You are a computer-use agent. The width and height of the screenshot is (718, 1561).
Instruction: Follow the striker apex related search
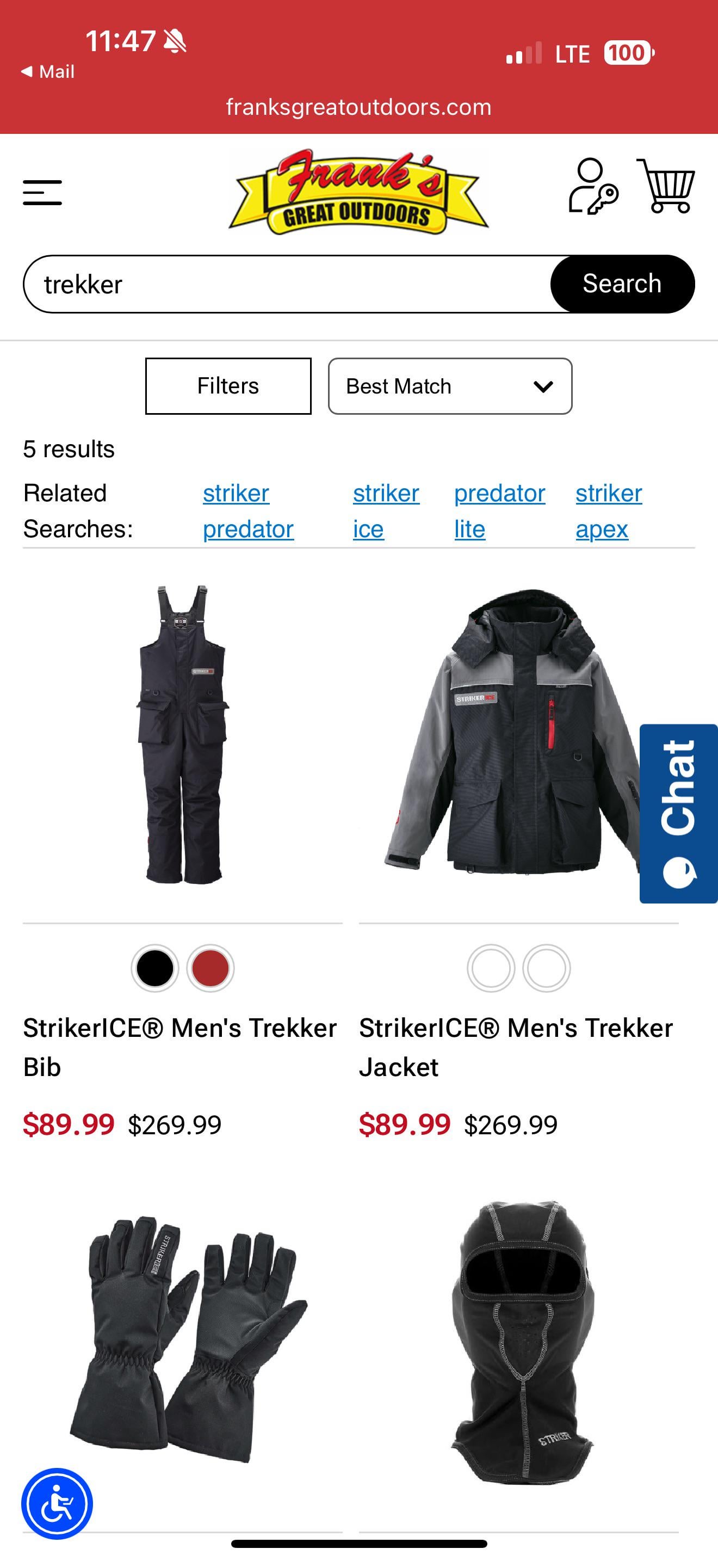(609, 511)
